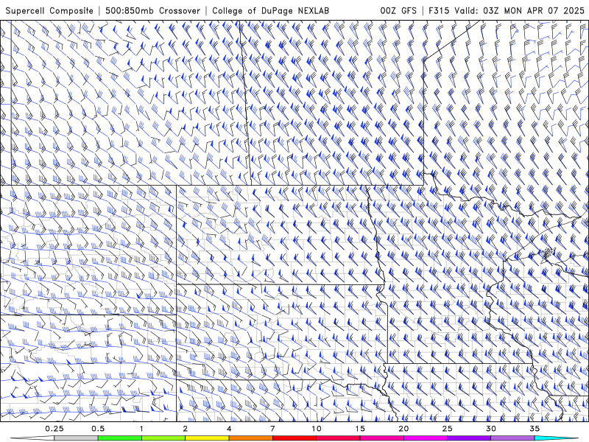
Task: Select the orange color bar segment from 4 to 7
Action: 250,438
